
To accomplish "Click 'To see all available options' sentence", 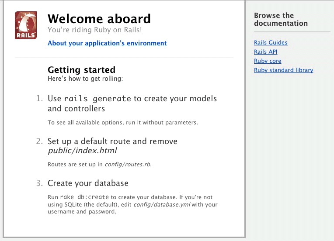I will point(123,123).
